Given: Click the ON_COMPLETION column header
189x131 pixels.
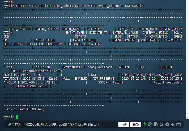Looking at the screenshot, I should coord(157,37).
